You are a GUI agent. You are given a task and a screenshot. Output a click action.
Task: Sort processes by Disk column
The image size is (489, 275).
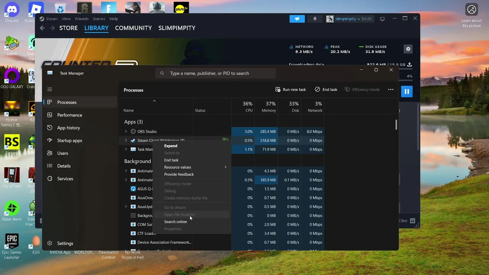[290, 107]
